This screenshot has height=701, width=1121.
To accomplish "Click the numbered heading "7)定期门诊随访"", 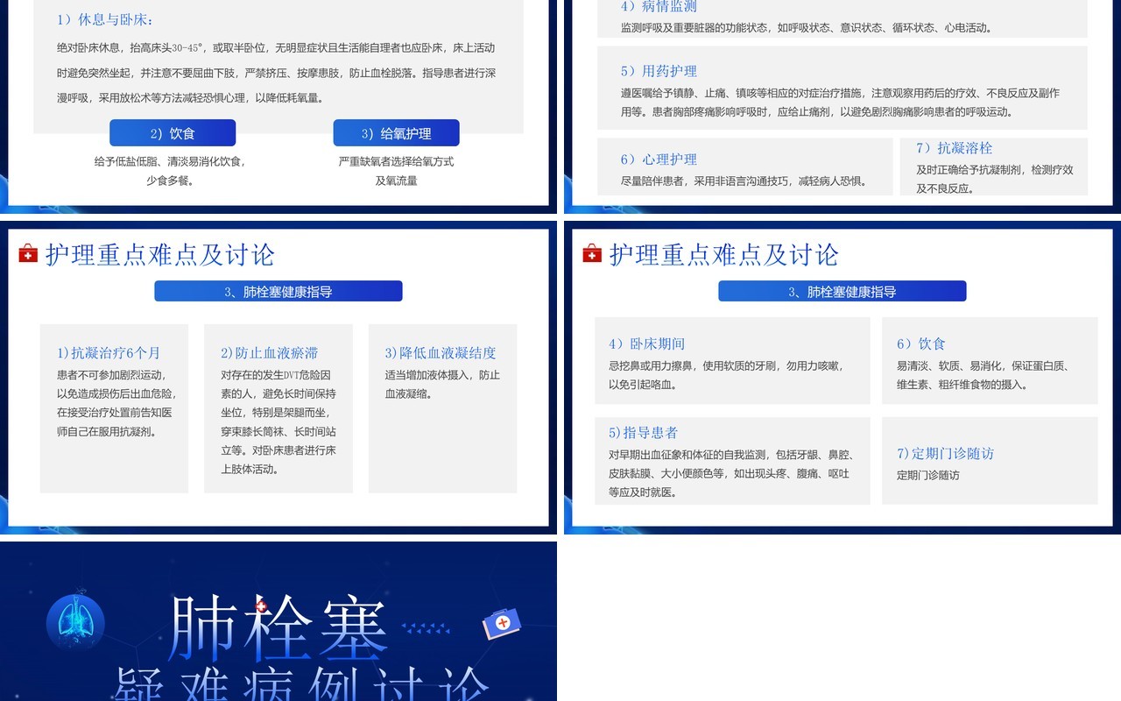I will pyautogui.click(x=945, y=453).
